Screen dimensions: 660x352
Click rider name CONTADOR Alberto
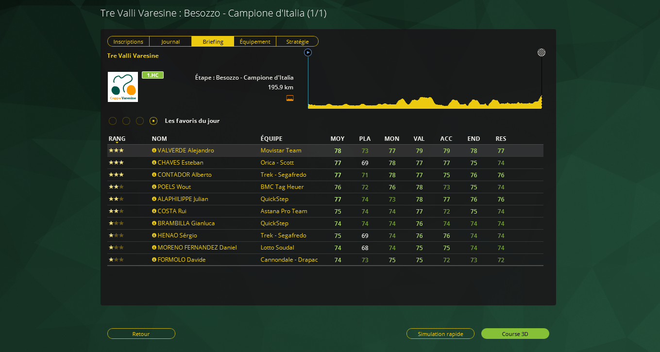[x=185, y=175]
